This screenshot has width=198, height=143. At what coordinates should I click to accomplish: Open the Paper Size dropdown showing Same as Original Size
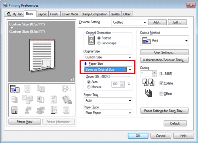(108, 70)
